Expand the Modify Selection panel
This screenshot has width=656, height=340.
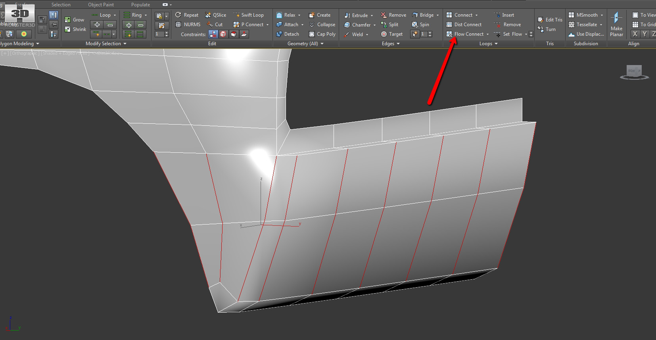(x=106, y=44)
